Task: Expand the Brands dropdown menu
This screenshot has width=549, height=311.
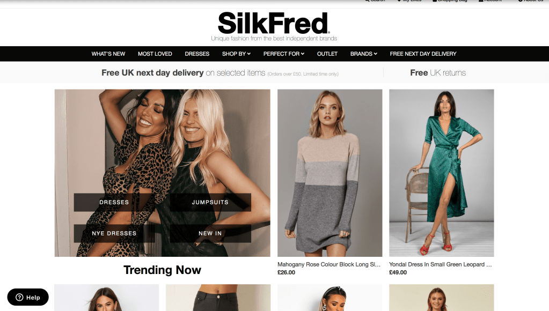Action: pyautogui.click(x=364, y=54)
